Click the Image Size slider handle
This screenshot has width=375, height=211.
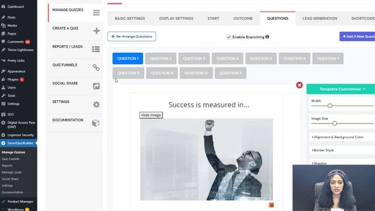[x=335, y=124]
